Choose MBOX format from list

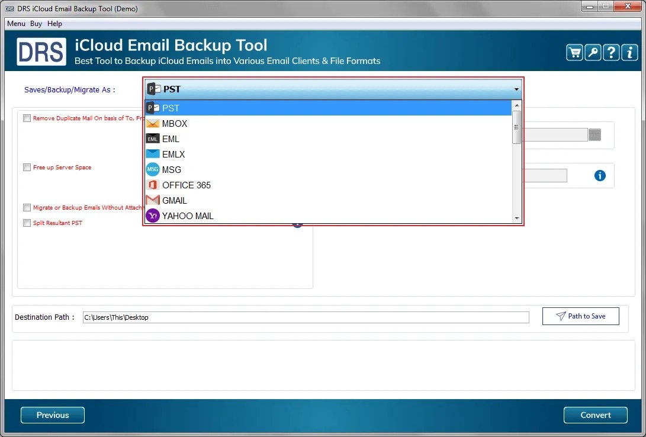pos(328,124)
